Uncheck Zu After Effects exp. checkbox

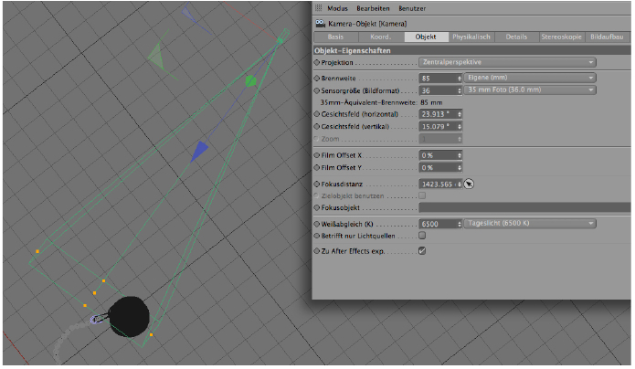point(421,249)
